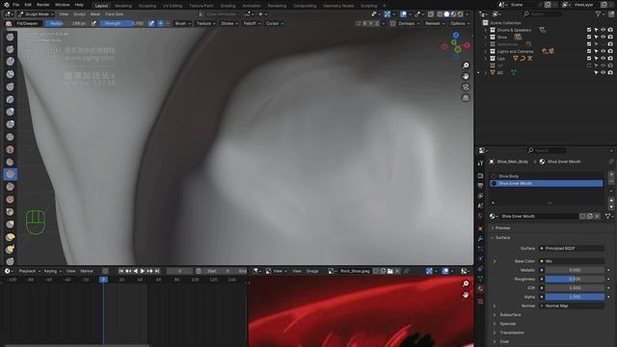617x347 pixels.
Task: Switch perspective/orthographic with the grid icon
Action: (x=466, y=97)
